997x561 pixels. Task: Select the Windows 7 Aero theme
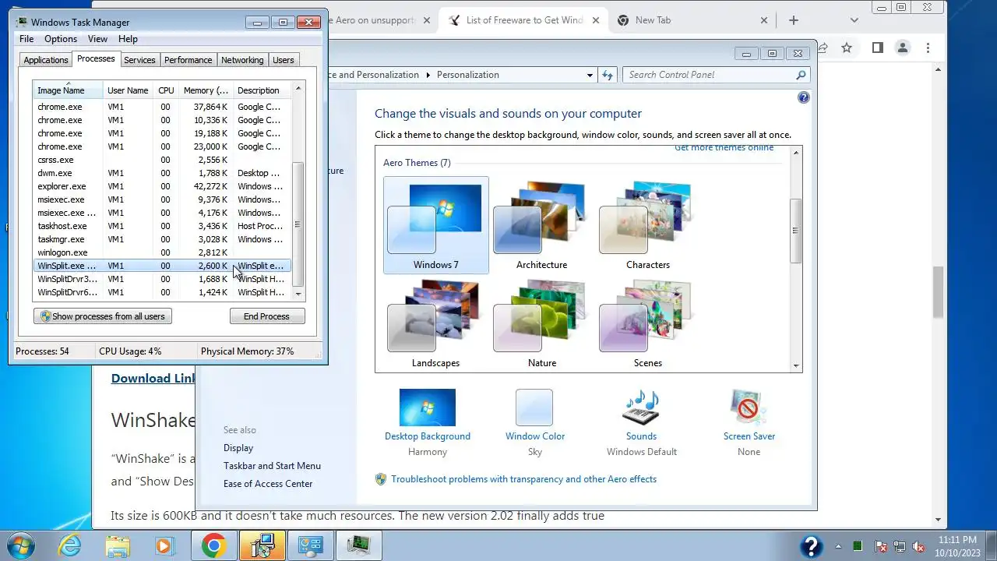click(x=436, y=225)
